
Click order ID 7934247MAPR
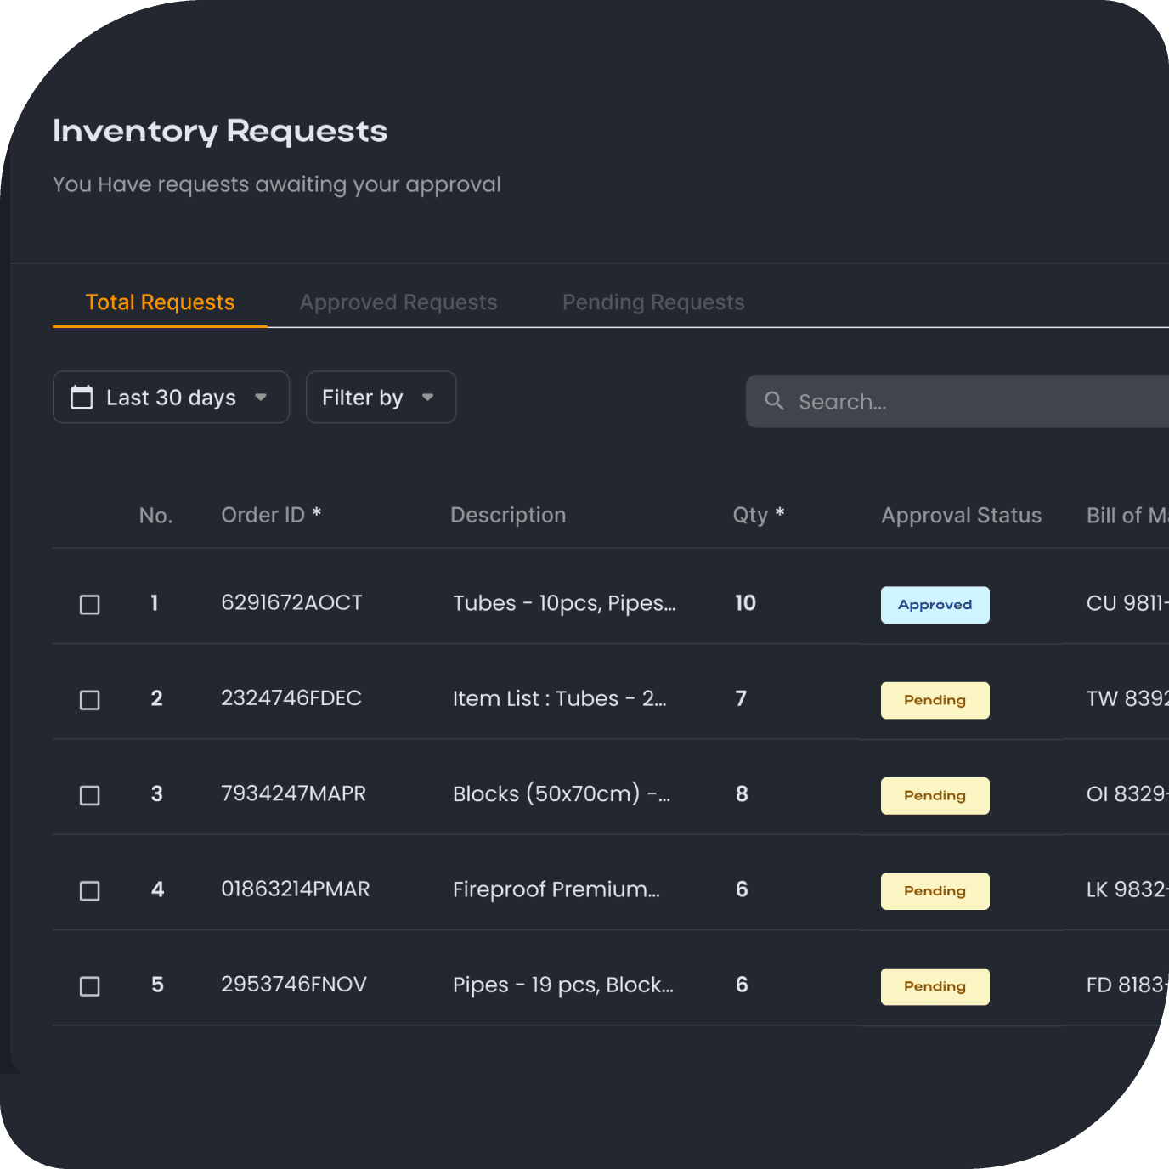293,793
